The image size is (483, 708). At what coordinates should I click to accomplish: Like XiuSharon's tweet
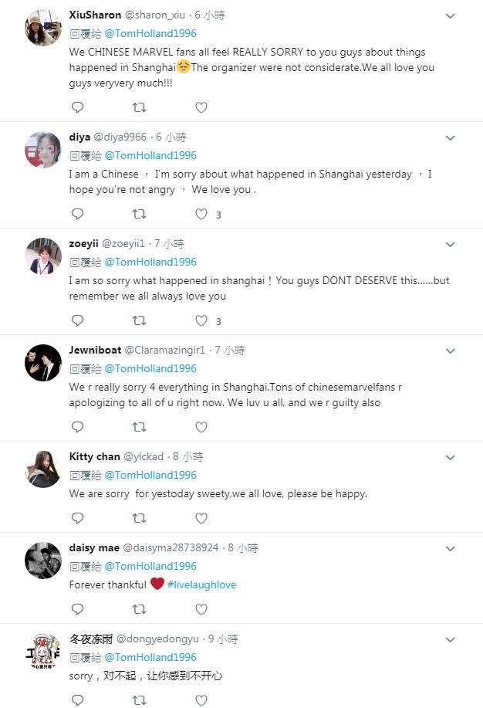(x=201, y=107)
